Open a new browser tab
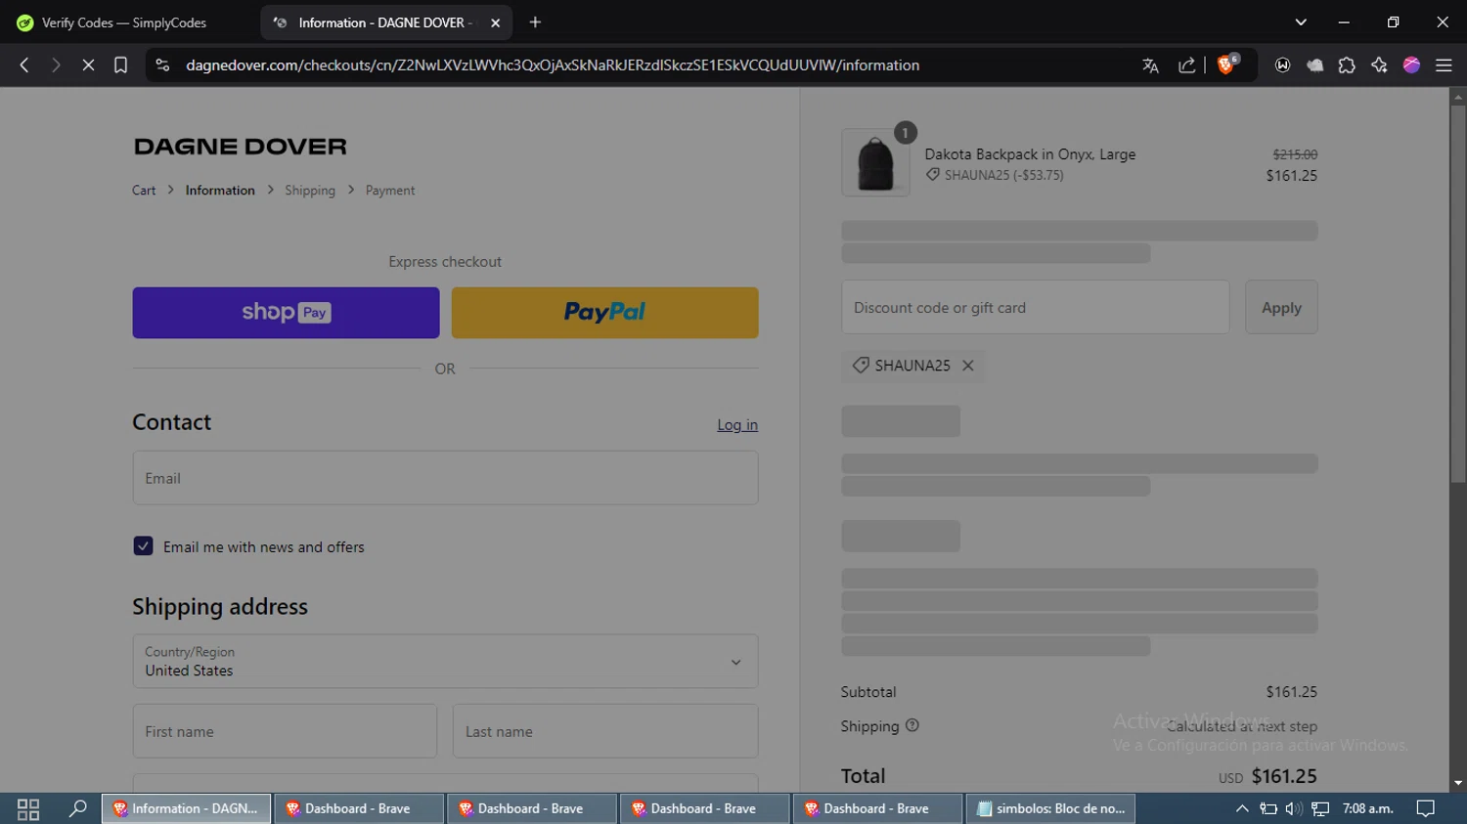 pyautogui.click(x=535, y=22)
